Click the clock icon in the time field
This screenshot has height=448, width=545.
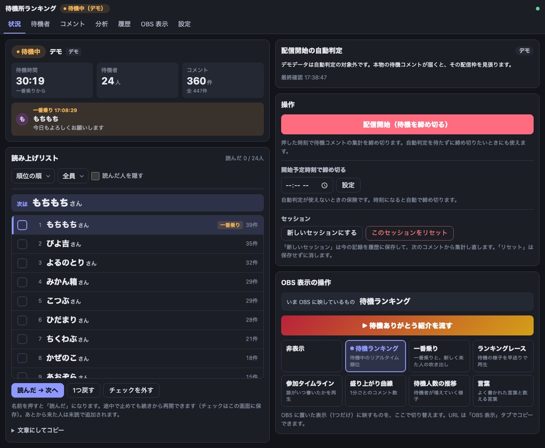coord(324,186)
